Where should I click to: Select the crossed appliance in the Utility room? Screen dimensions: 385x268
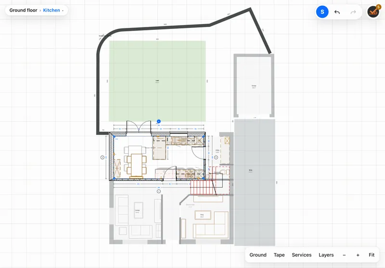point(227,141)
